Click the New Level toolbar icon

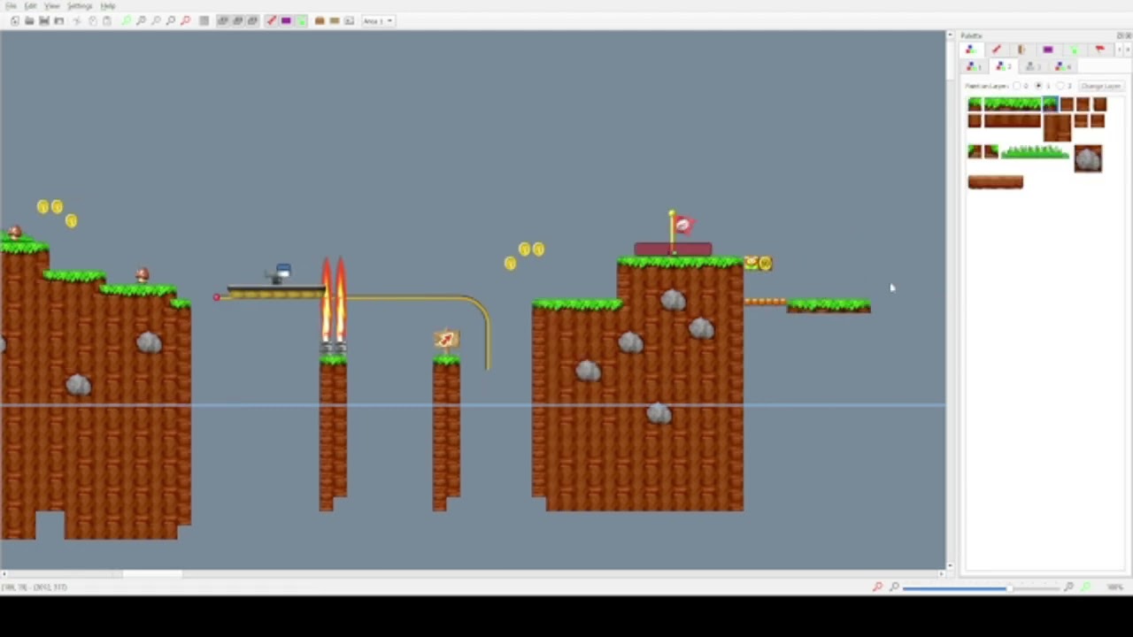[15, 20]
